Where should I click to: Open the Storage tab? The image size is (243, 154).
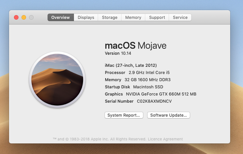pos(109,17)
